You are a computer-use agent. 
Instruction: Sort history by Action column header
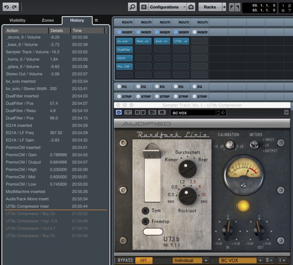(x=26, y=31)
